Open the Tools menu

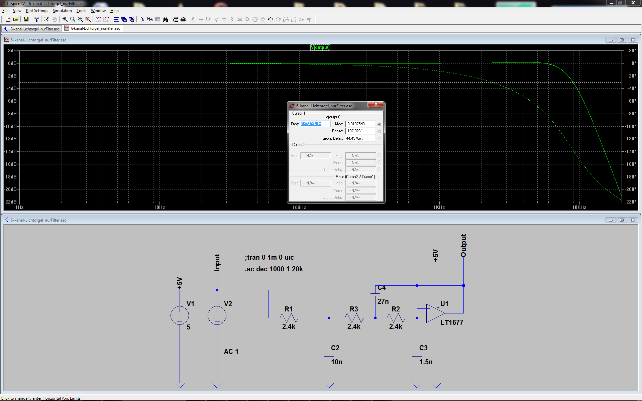click(81, 11)
